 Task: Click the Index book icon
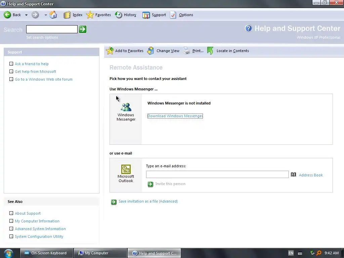[67, 15]
